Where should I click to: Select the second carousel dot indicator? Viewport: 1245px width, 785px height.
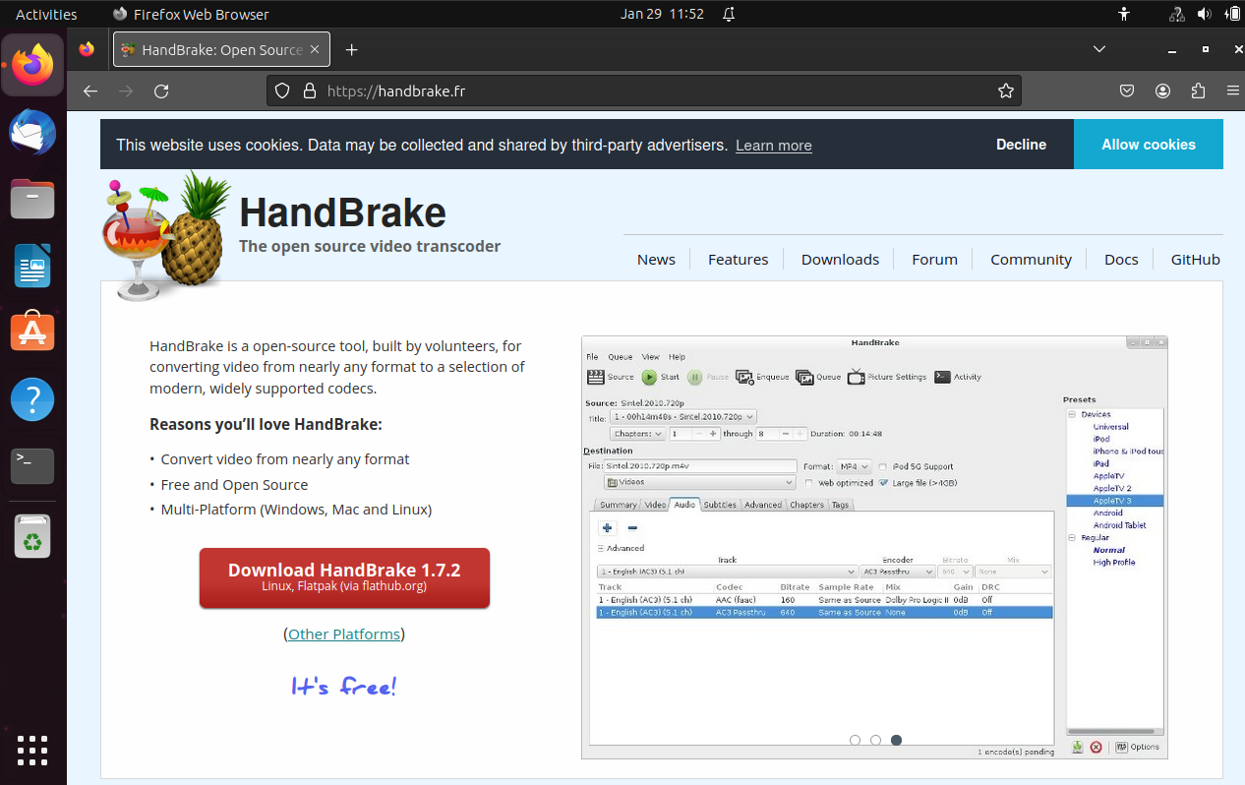(x=875, y=739)
